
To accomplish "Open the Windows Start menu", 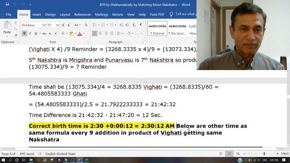I will point(3,160).
